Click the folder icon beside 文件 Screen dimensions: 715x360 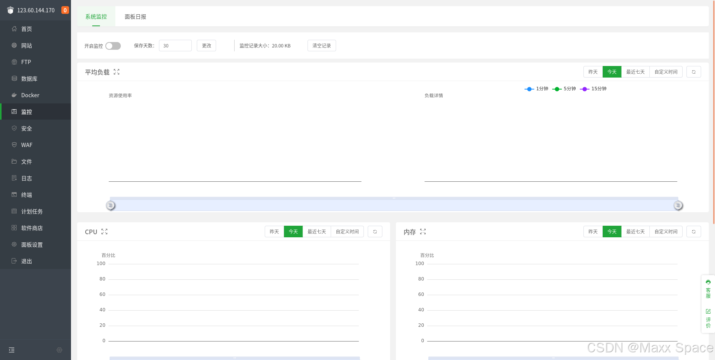tap(14, 161)
